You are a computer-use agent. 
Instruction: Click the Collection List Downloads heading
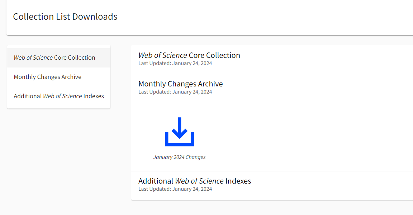[x=65, y=16]
